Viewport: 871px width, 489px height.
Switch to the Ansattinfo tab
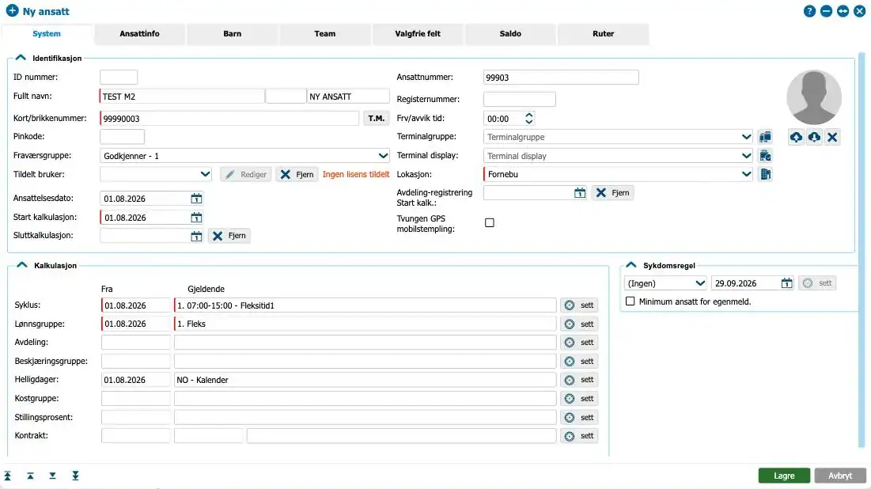(x=139, y=34)
